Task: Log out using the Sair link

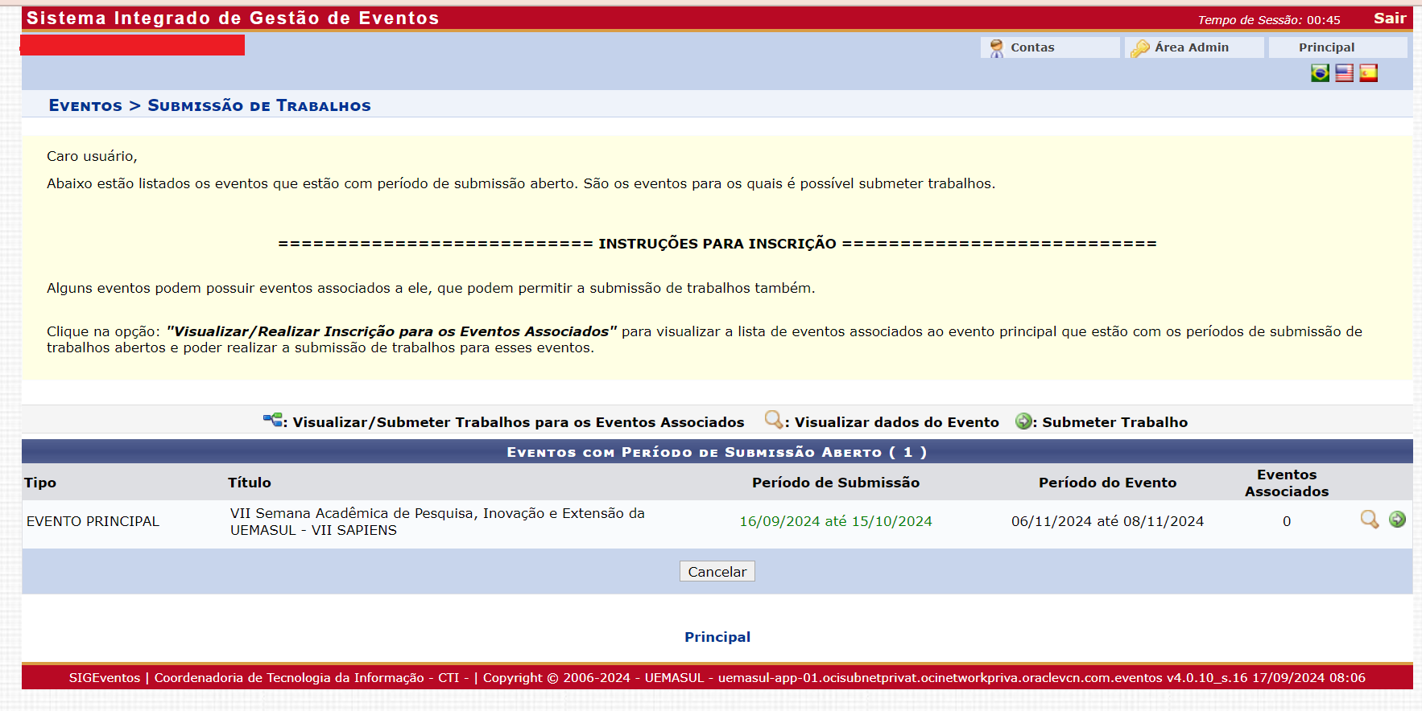Action: [x=1389, y=18]
